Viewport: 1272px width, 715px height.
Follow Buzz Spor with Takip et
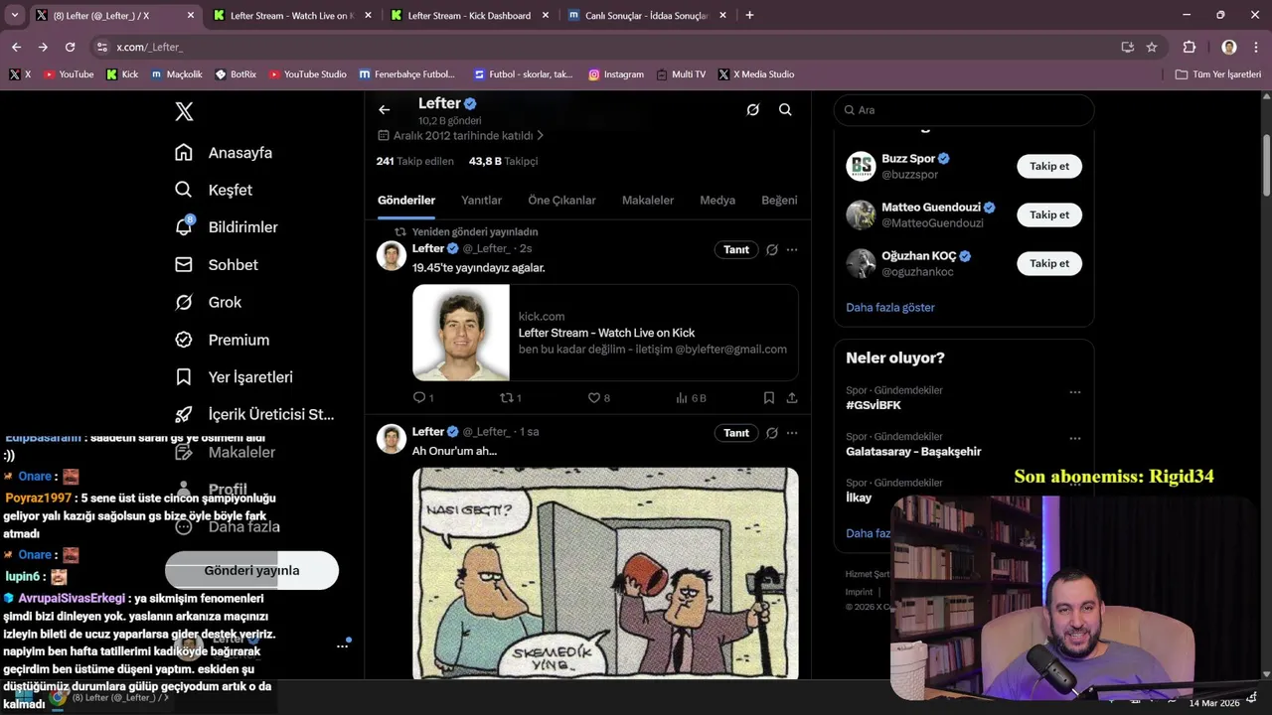[x=1049, y=167]
